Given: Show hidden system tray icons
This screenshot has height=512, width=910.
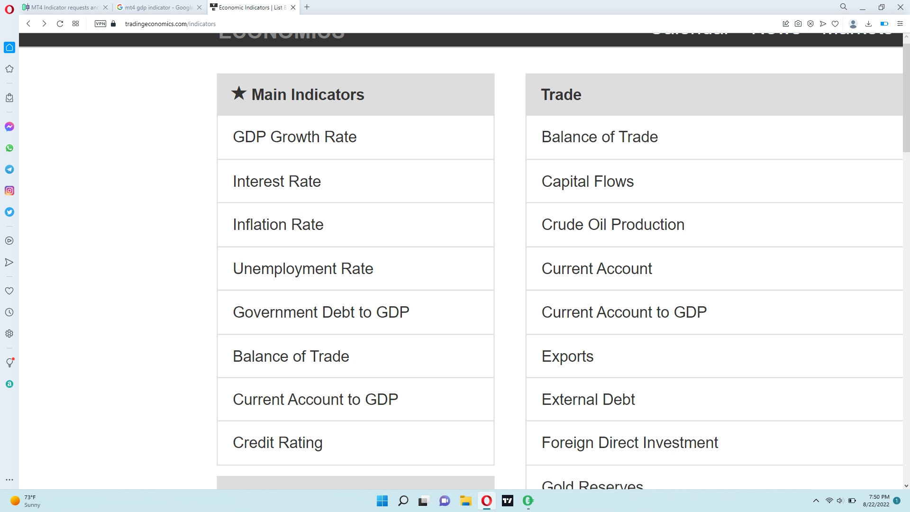Looking at the screenshot, I should pyautogui.click(x=816, y=501).
